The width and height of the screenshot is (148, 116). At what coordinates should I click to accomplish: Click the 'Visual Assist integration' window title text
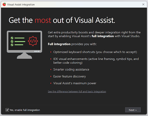click(21, 5)
